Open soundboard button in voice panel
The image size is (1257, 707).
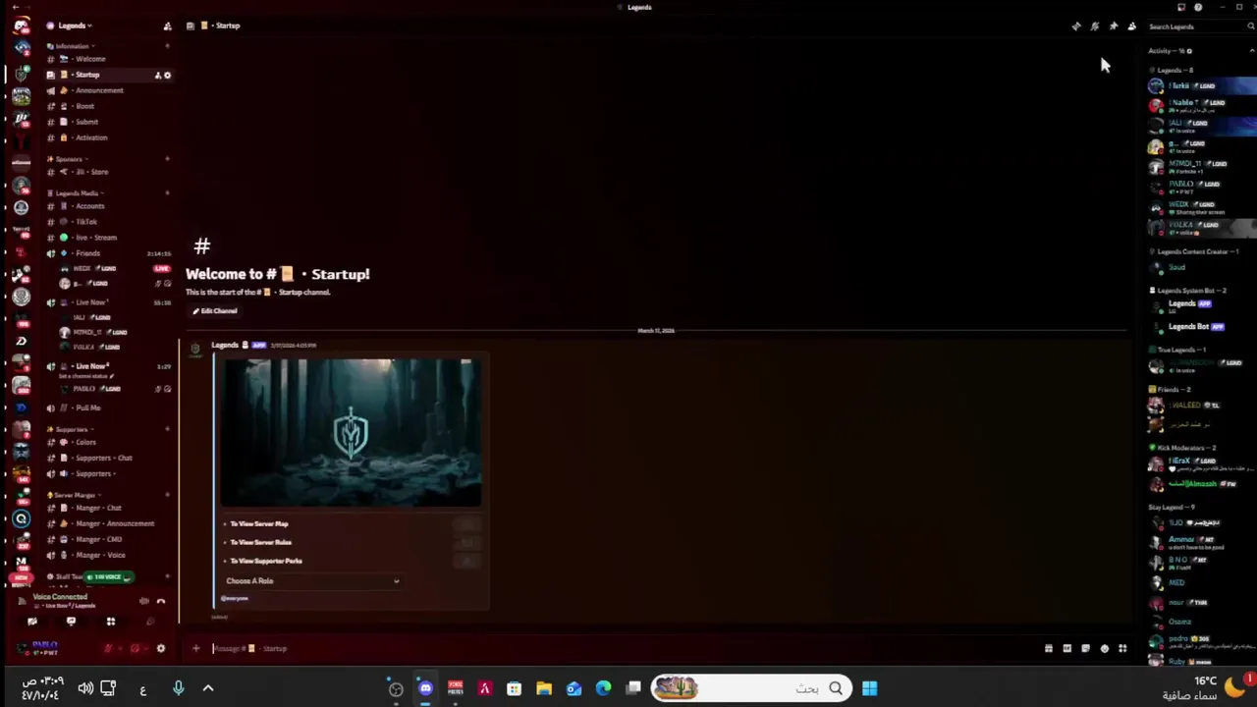(x=149, y=622)
